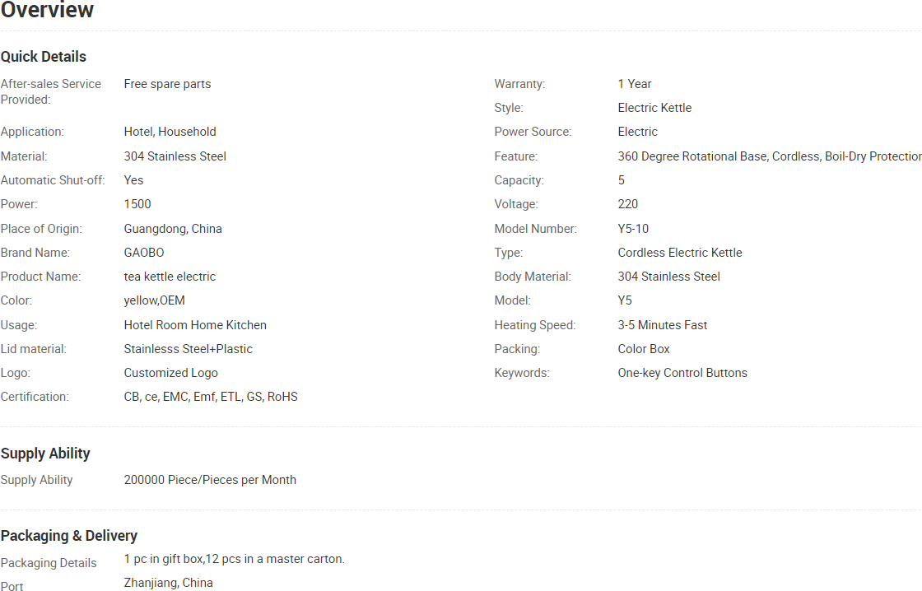Select the Certification list CB, ce, EMC
This screenshot has width=922, height=591.
(x=211, y=397)
